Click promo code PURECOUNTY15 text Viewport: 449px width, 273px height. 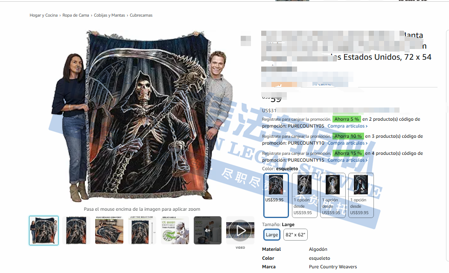[x=306, y=160]
